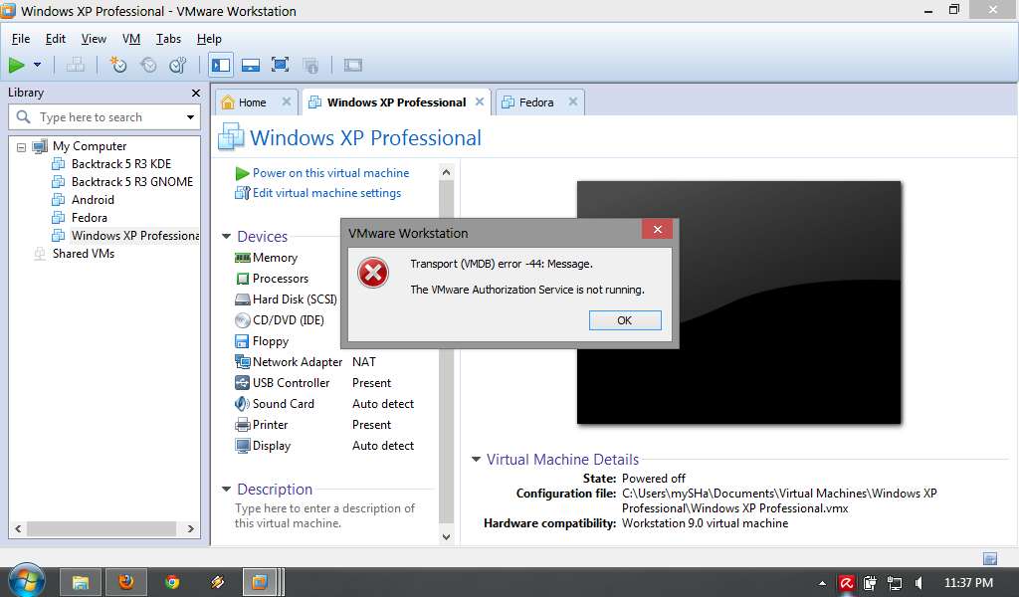Click the summary pane scroll-up arrow

[446, 173]
